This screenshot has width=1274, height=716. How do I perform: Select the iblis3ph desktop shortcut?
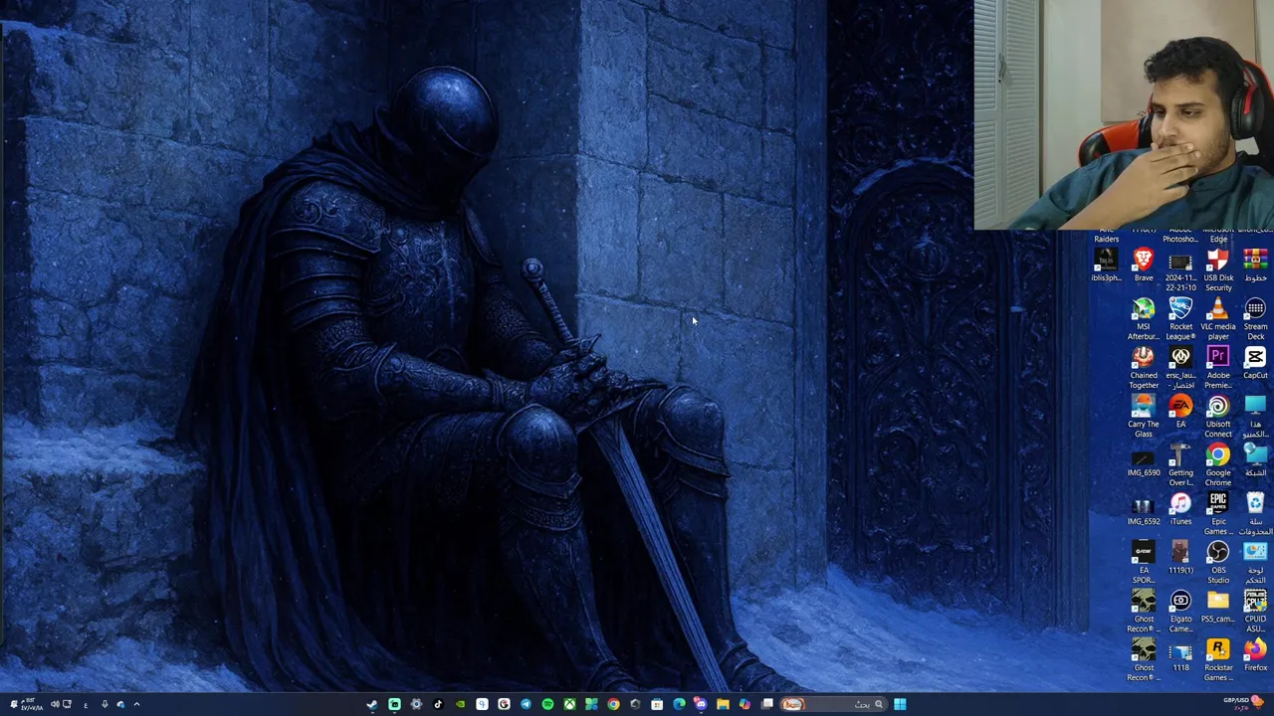(1106, 265)
